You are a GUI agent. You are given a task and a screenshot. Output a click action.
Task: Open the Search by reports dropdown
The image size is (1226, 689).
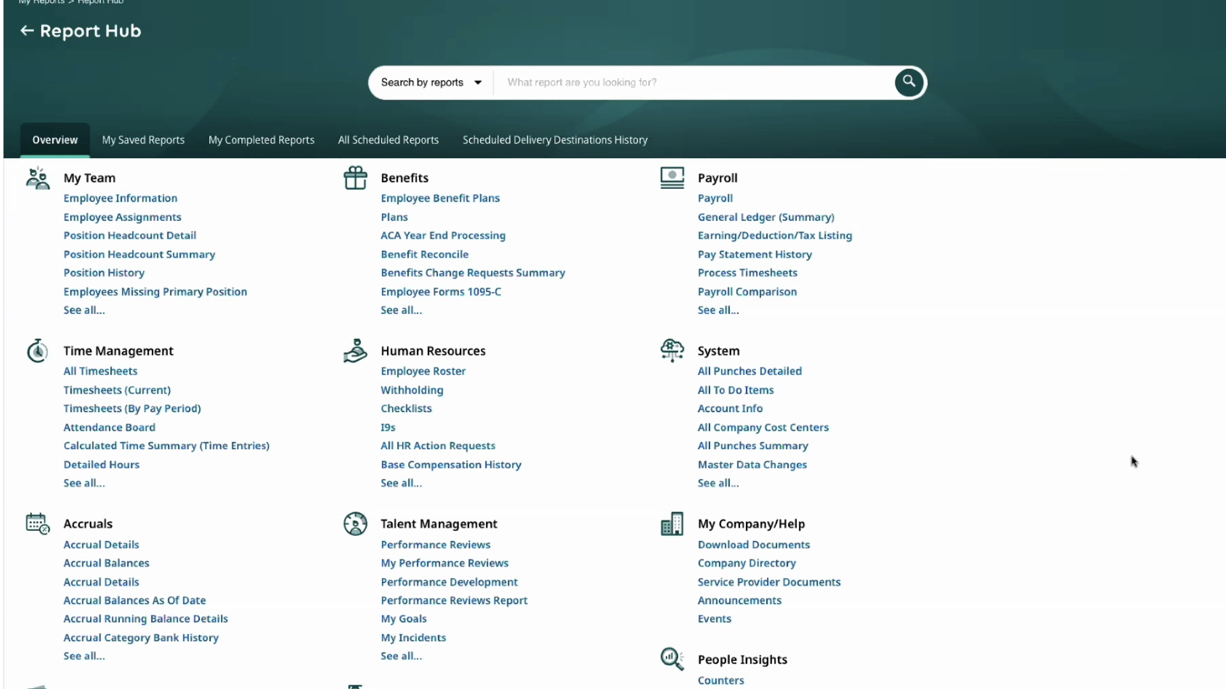point(431,82)
